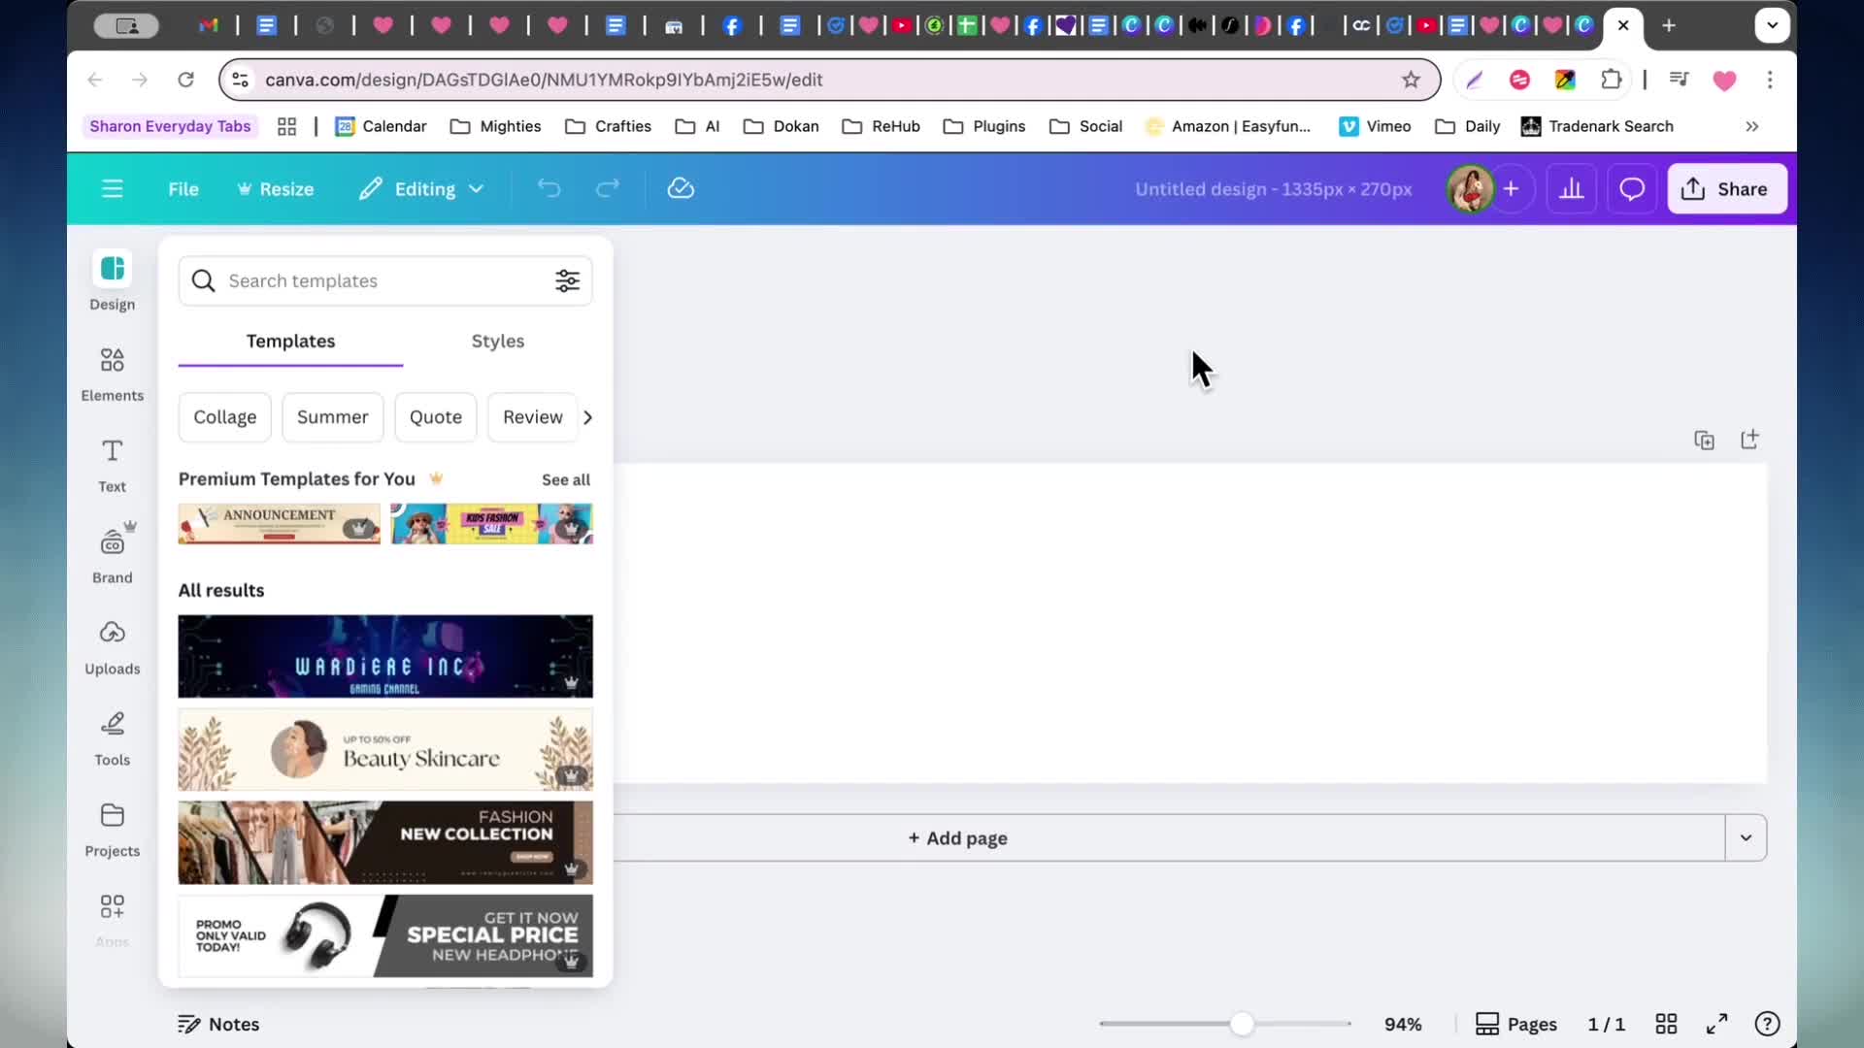
Task: Show more template category chips
Action: 587,417
